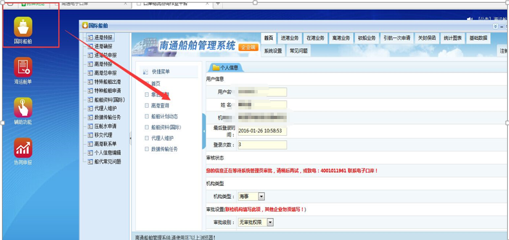The height and width of the screenshot is (240, 509).
Task: Select 进港预报 in the left tree
Action: [103, 37]
